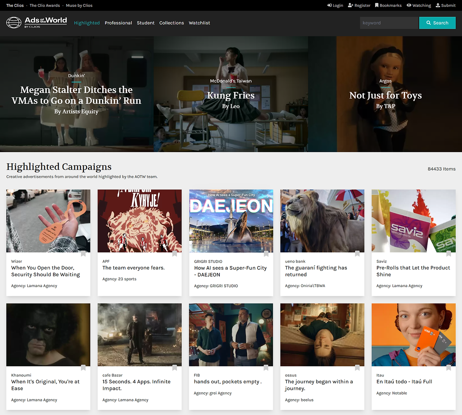Click the Ads of the World logo
The image size is (462, 415).
[x=36, y=22]
